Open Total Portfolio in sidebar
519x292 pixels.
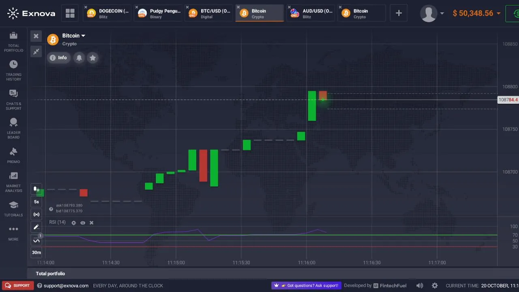tap(13, 42)
